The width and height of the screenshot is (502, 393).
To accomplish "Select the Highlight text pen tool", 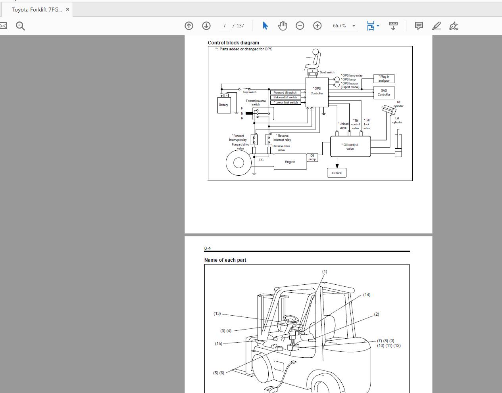I will [x=436, y=26].
